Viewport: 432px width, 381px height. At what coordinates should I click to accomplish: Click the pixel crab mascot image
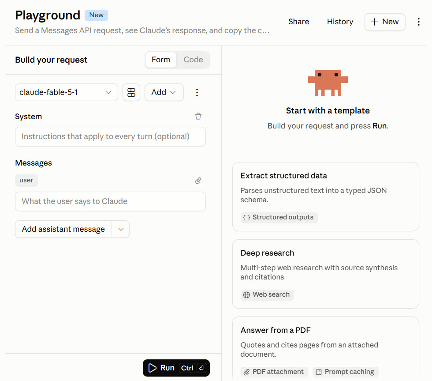coord(328,83)
